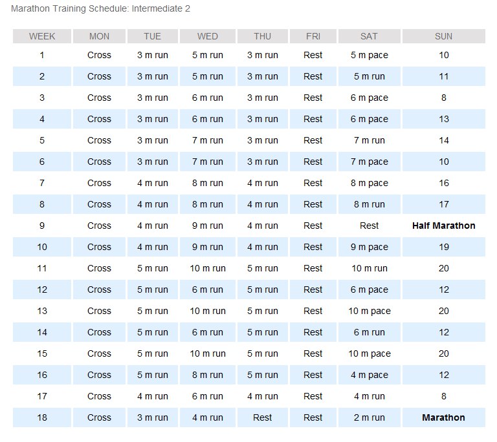Image resolution: width=497 pixels, height=442 pixels.
Task: Click Tuesday's '3 m run' in week 18
Action: click(x=153, y=417)
